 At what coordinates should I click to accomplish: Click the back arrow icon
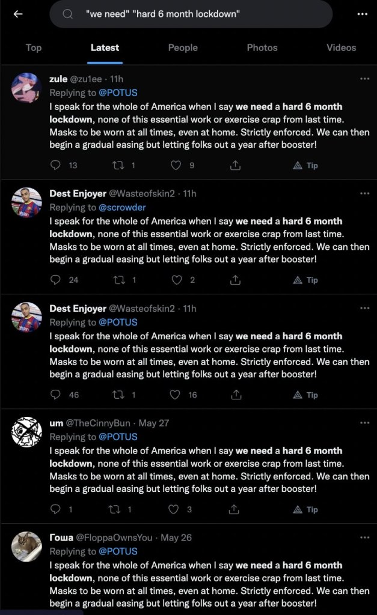18,14
